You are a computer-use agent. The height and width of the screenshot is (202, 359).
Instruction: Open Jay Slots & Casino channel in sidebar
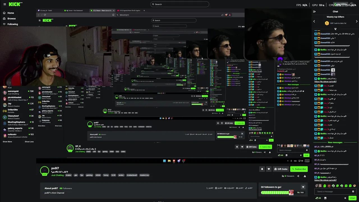pos(18,105)
